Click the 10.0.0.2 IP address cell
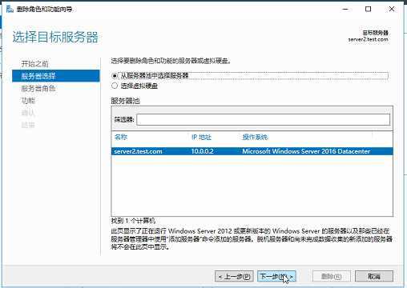This screenshot has width=407, height=288. point(202,151)
